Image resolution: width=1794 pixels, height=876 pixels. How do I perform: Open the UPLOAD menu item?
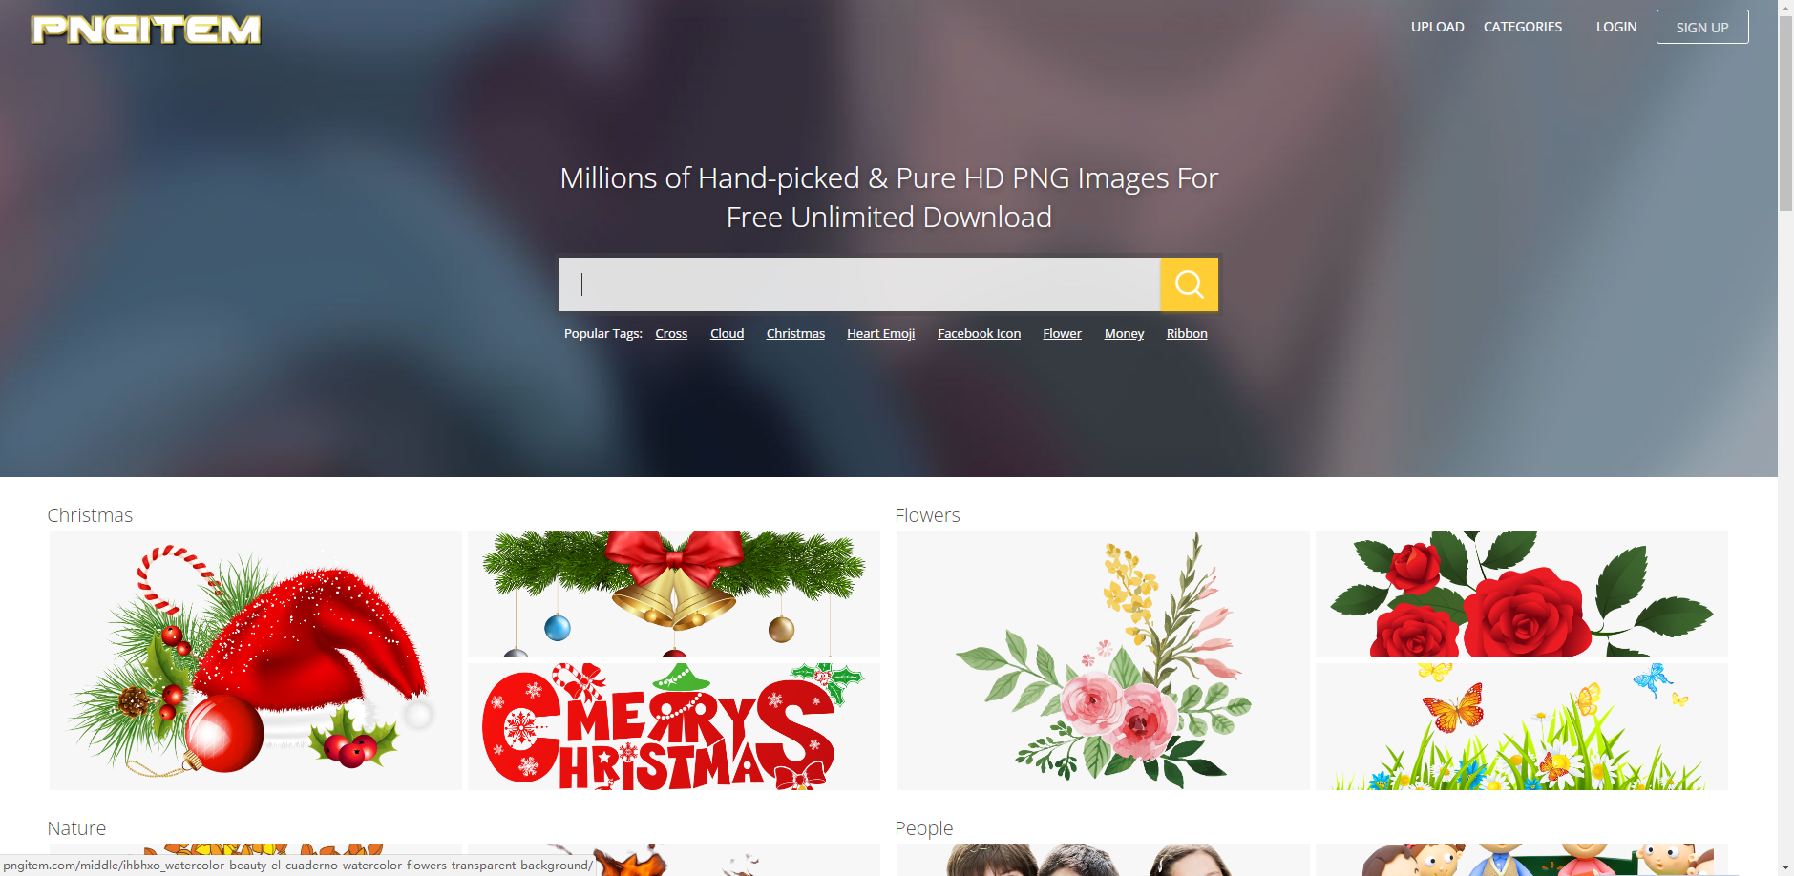coord(1438,27)
